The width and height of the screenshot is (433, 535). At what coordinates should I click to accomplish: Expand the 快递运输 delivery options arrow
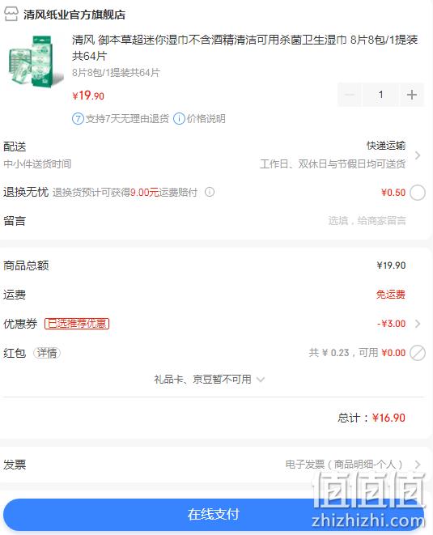coord(418,155)
